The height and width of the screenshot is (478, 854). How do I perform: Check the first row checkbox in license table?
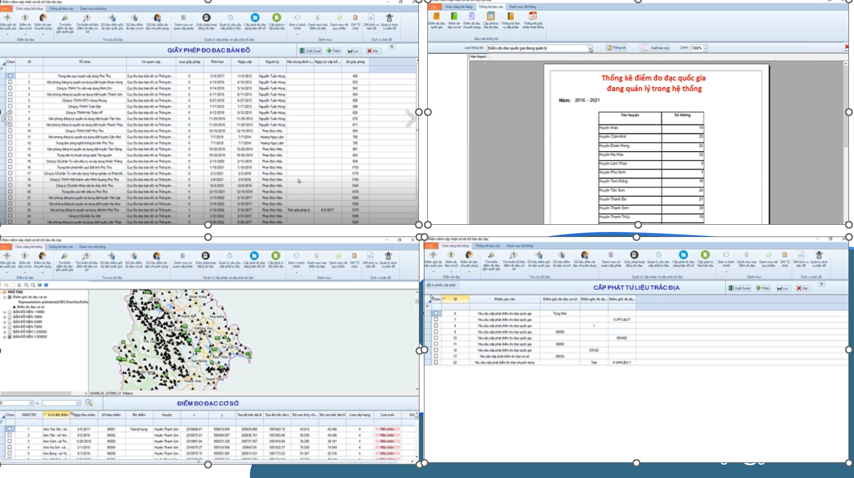click(x=10, y=76)
